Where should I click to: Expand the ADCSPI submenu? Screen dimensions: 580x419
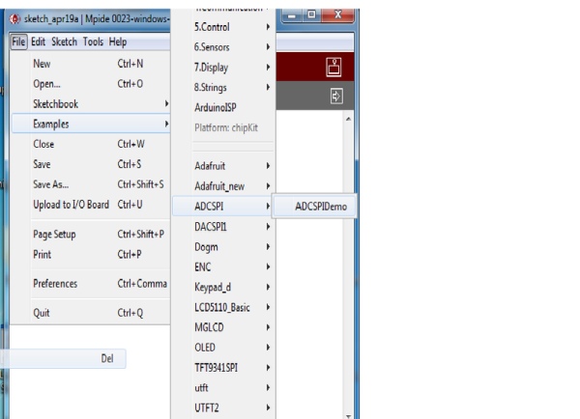[x=224, y=207]
